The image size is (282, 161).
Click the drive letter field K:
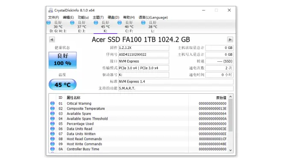tap(144, 75)
